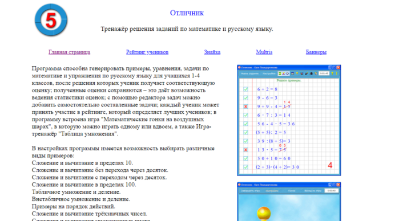Click the green checkmark beside 9 - 6 = 3
Screen dimensions: 407x221
[245, 97]
